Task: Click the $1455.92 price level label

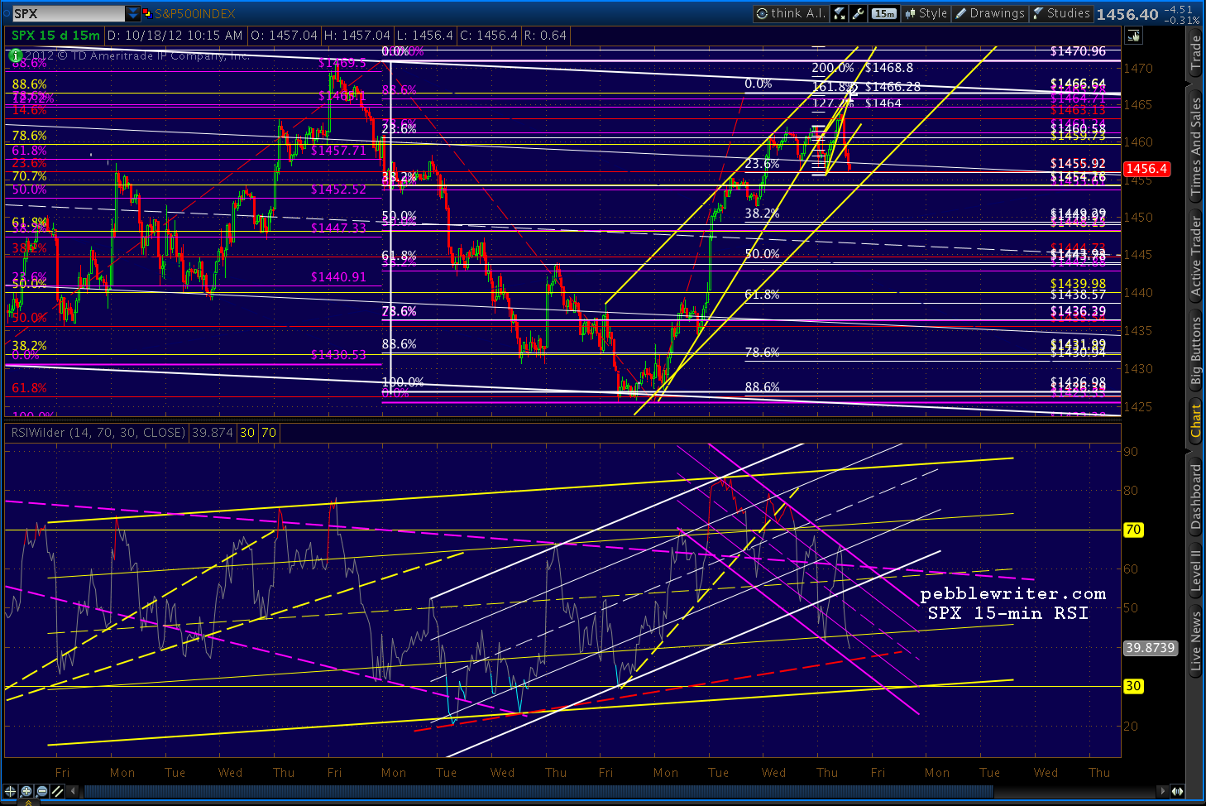Action: pyautogui.click(x=1078, y=164)
